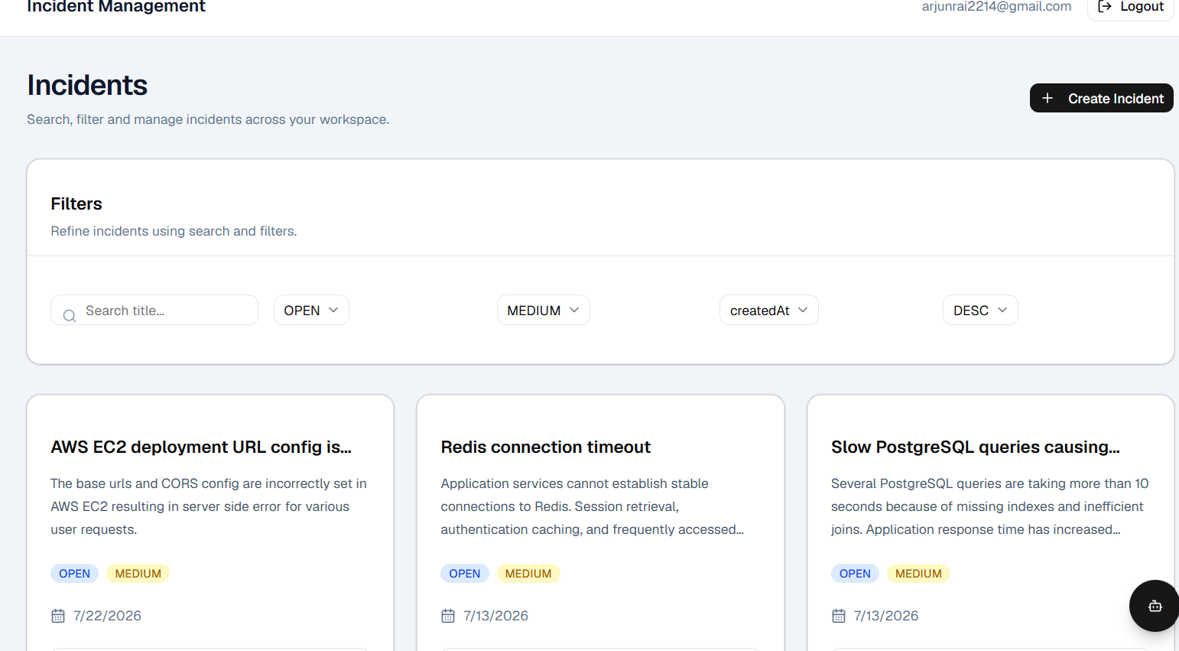Click calendar icon next to 7/22/2026
Viewport: 1179px width, 651px height.
(58, 616)
